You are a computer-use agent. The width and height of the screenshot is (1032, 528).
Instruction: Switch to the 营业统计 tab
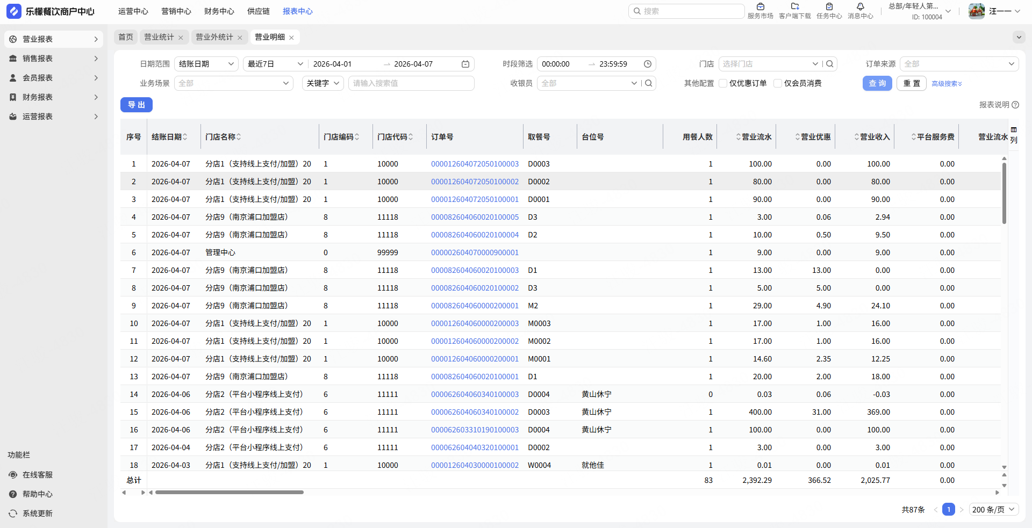159,37
